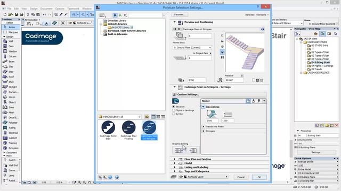Select the Cabinet tool

11,138
